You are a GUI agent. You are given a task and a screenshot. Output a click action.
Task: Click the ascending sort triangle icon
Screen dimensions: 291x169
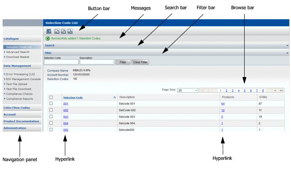(115, 97)
